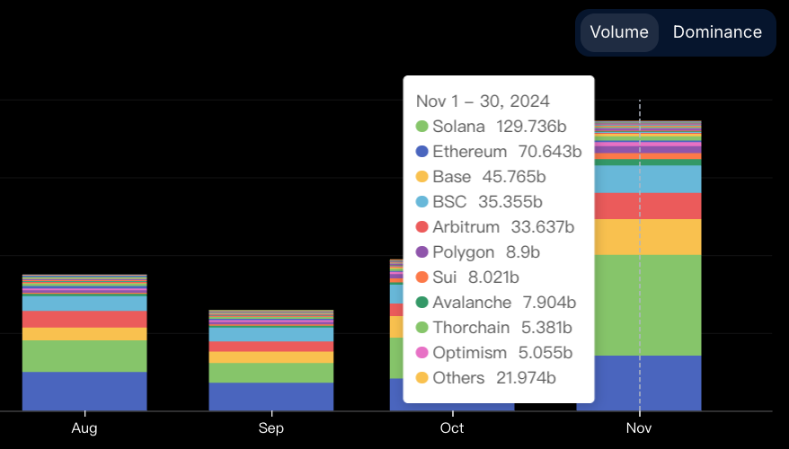This screenshot has height=449, width=789.
Task: Click the red Arbitrum segment of November bar
Action: coord(639,206)
